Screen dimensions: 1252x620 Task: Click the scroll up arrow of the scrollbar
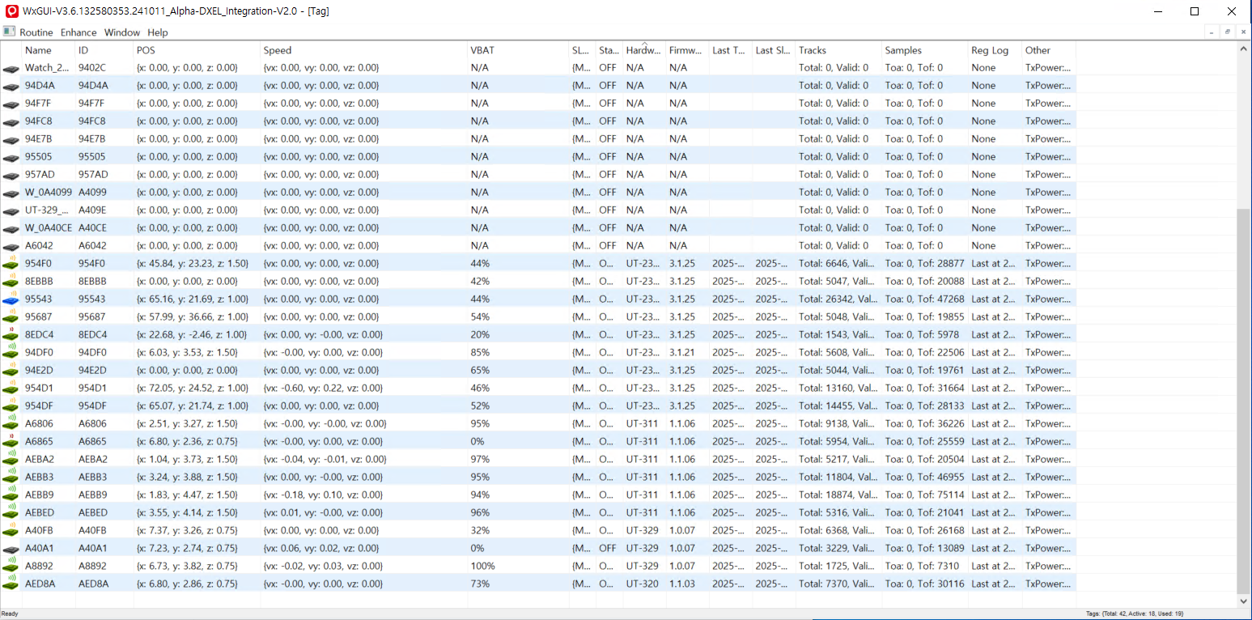tap(1244, 49)
